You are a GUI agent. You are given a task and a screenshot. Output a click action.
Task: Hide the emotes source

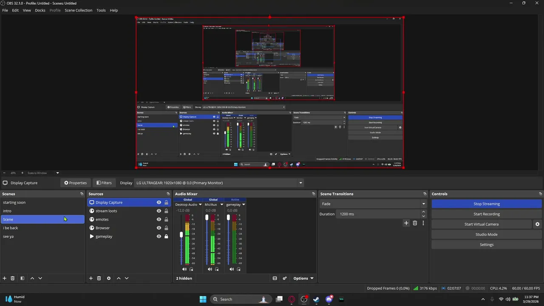(x=159, y=219)
